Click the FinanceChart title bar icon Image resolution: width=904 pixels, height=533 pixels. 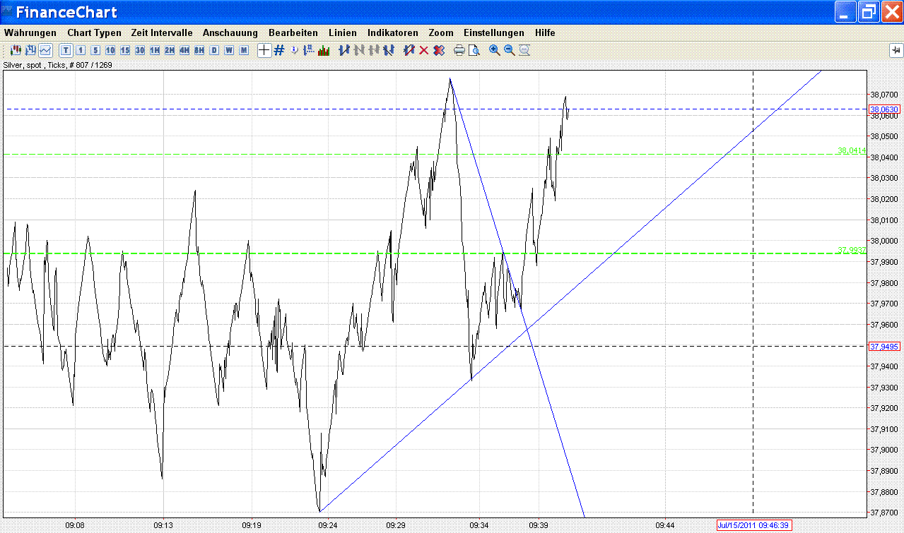tap(7, 12)
